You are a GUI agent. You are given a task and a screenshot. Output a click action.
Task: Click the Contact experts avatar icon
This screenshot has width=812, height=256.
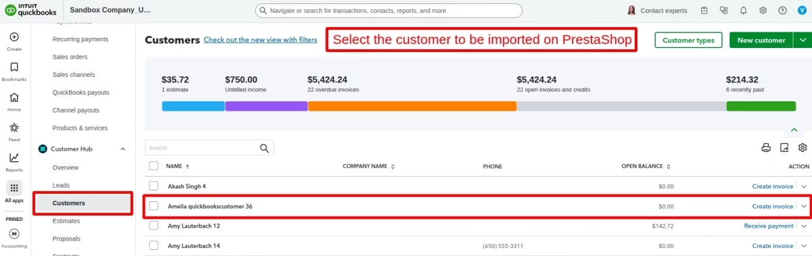pyautogui.click(x=631, y=11)
